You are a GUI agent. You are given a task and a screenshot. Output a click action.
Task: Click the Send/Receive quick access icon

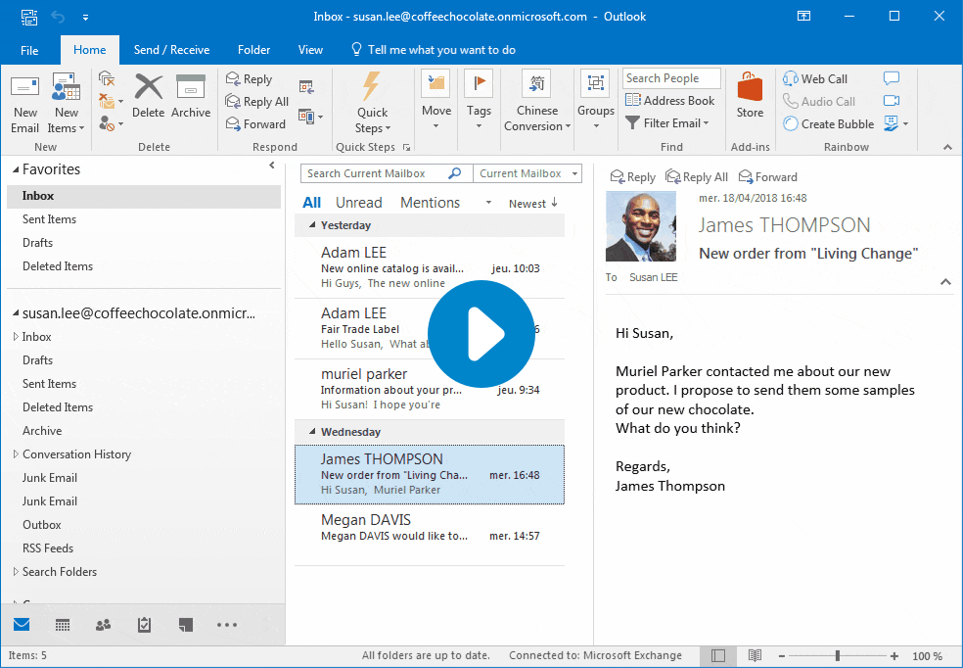28,17
